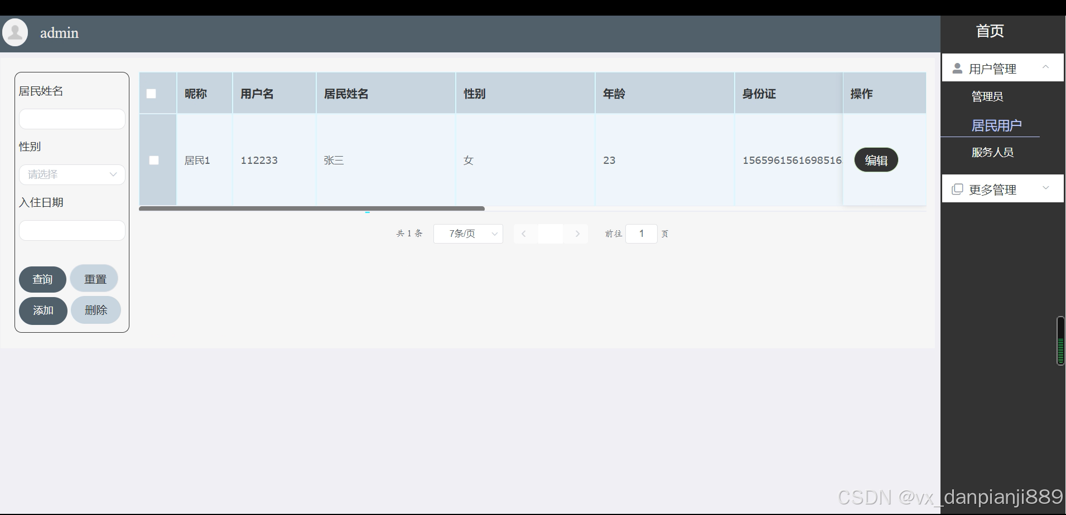1066x515 pixels.
Task: Click the person icon beside 用户管理
Action: click(957, 69)
